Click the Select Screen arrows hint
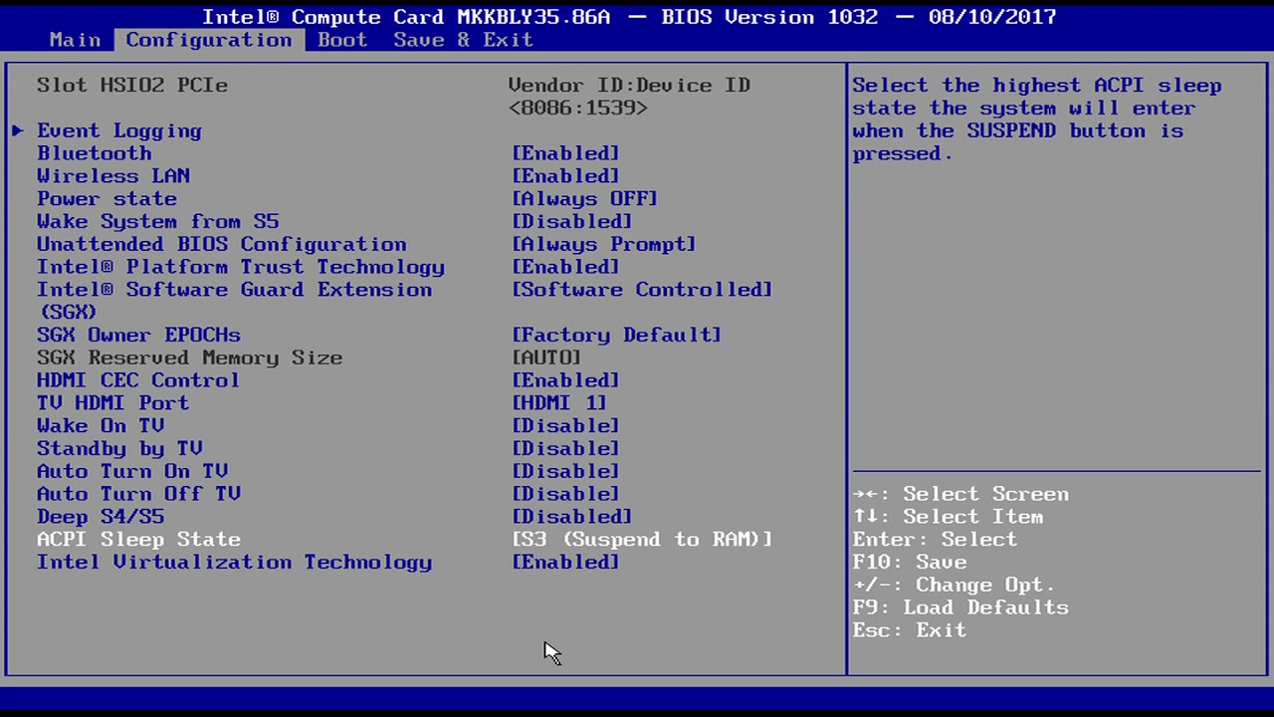The image size is (1274, 717). [960, 494]
